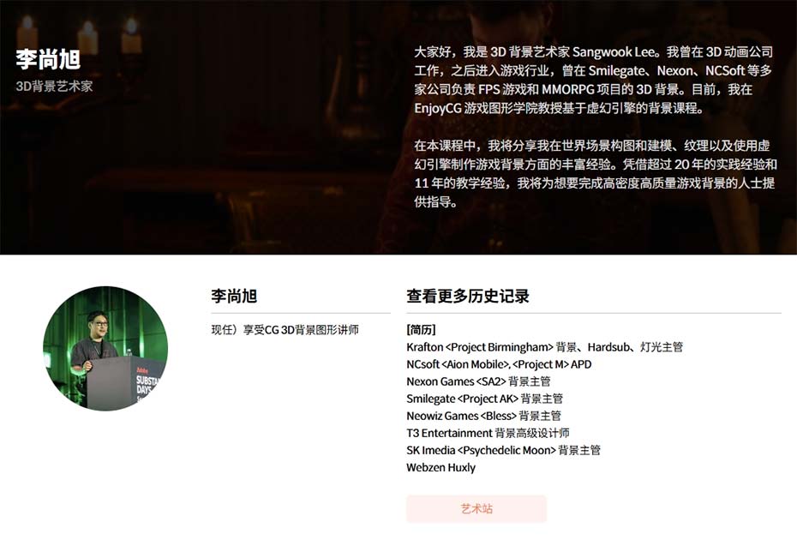Screen dimensions: 797x552
Task: Click the Smilegate Project AK entry
Action: click(x=484, y=399)
